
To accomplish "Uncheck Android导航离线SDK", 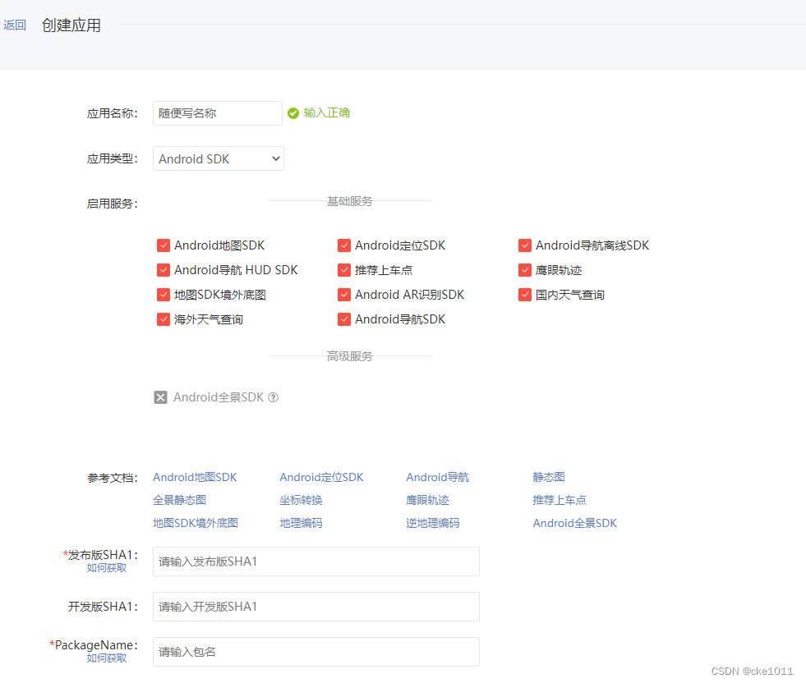I will (525, 245).
